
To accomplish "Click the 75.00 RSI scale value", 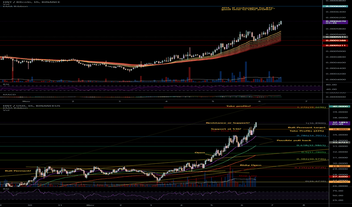I will [337, 191].
